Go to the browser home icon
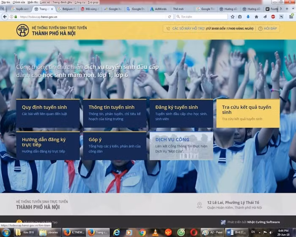 (256, 17)
